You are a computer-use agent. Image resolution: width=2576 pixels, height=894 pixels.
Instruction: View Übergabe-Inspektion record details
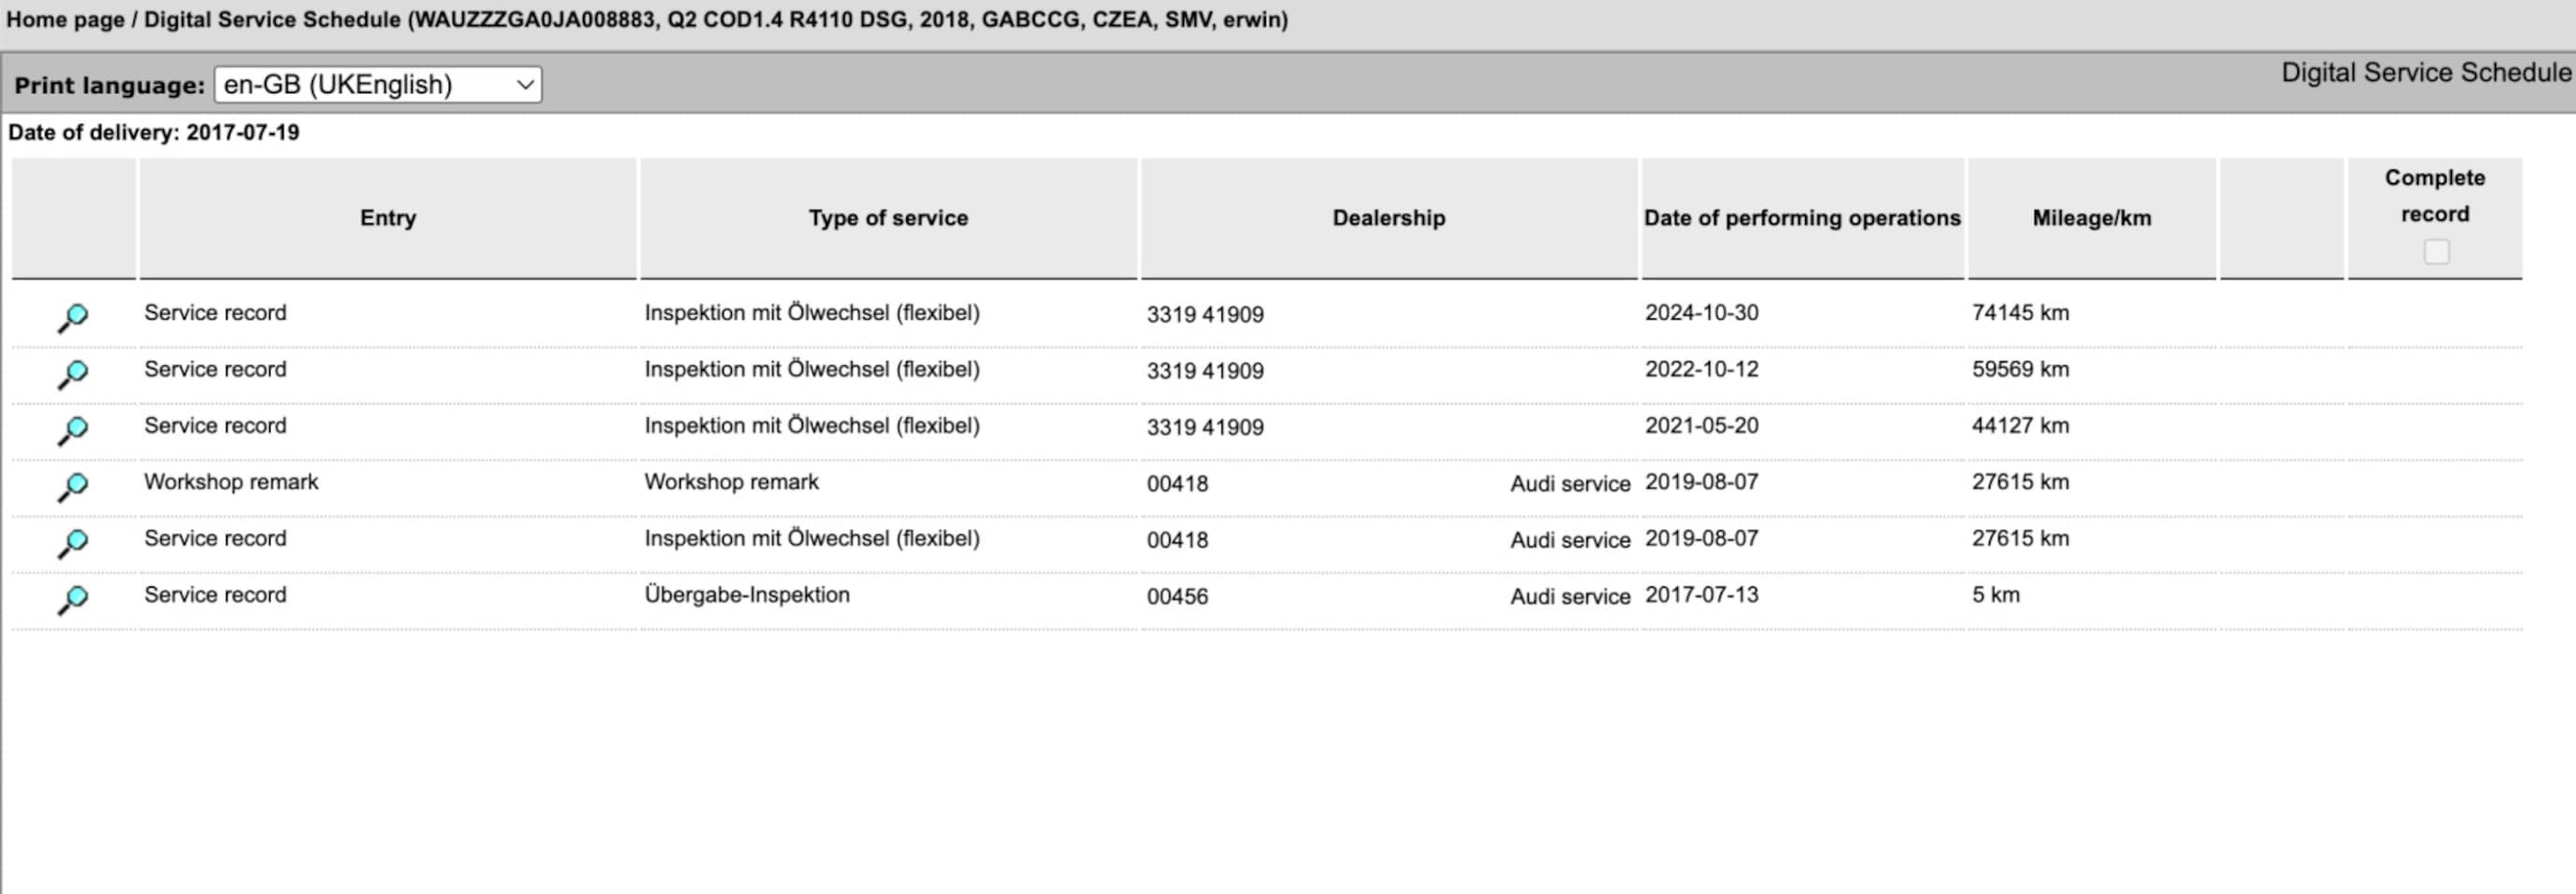(72, 601)
